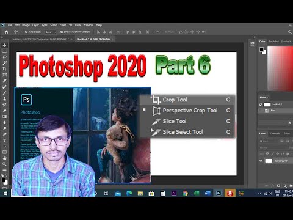Open the three-dots more options in options bar
The height and width of the screenshot is (220, 293).
[157, 32]
